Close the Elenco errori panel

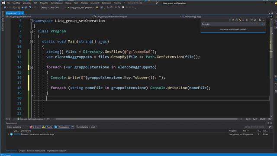271,123
